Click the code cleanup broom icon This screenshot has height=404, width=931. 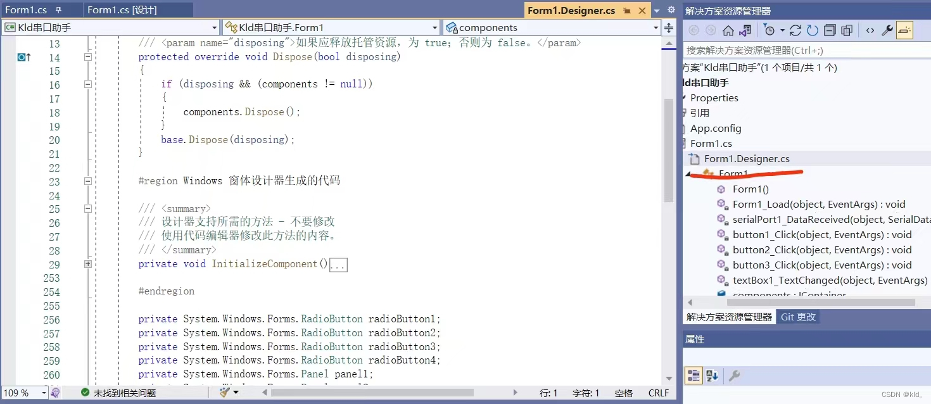224,393
